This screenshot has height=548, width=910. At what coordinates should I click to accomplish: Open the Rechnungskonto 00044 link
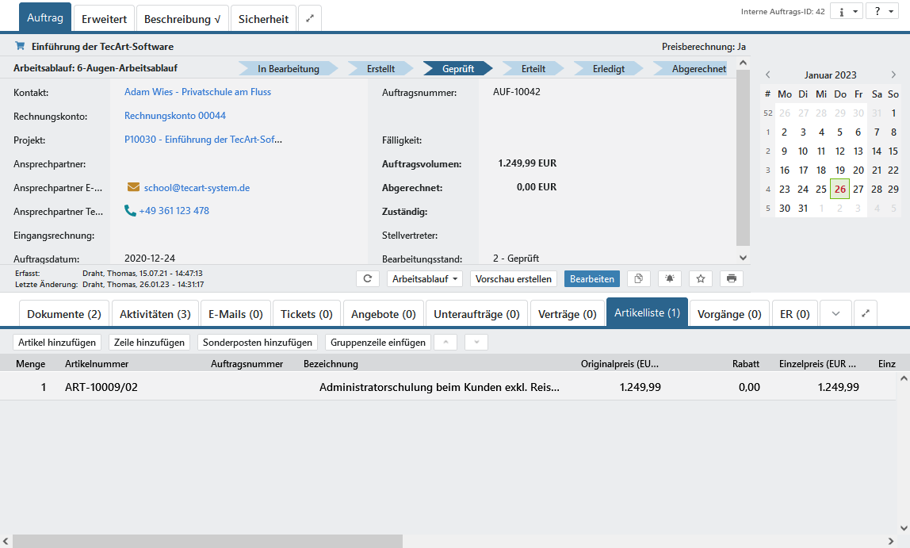point(175,116)
